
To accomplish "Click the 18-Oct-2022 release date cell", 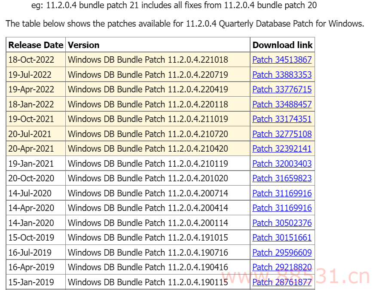I will (x=36, y=60).
